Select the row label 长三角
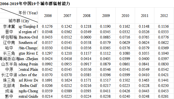 click(9, 53)
